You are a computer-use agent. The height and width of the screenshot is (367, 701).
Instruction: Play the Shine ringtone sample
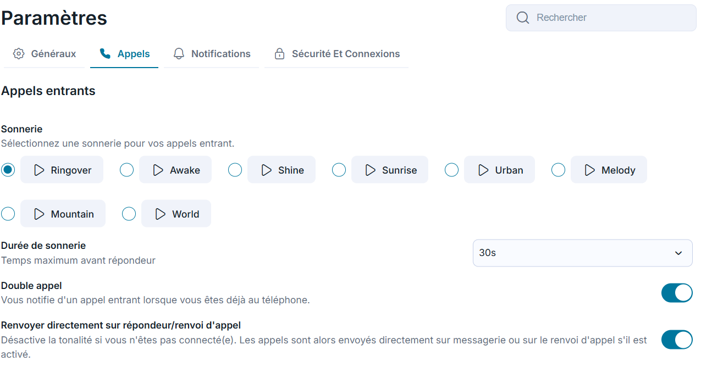tap(281, 170)
